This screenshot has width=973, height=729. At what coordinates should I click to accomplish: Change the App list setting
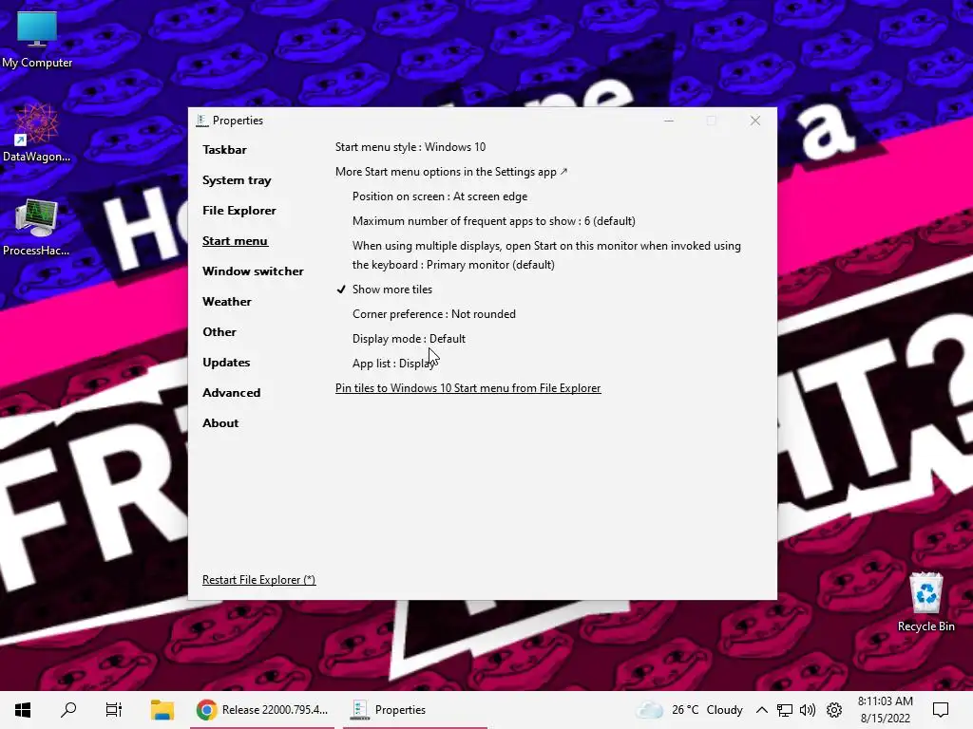pyautogui.click(x=393, y=364)
